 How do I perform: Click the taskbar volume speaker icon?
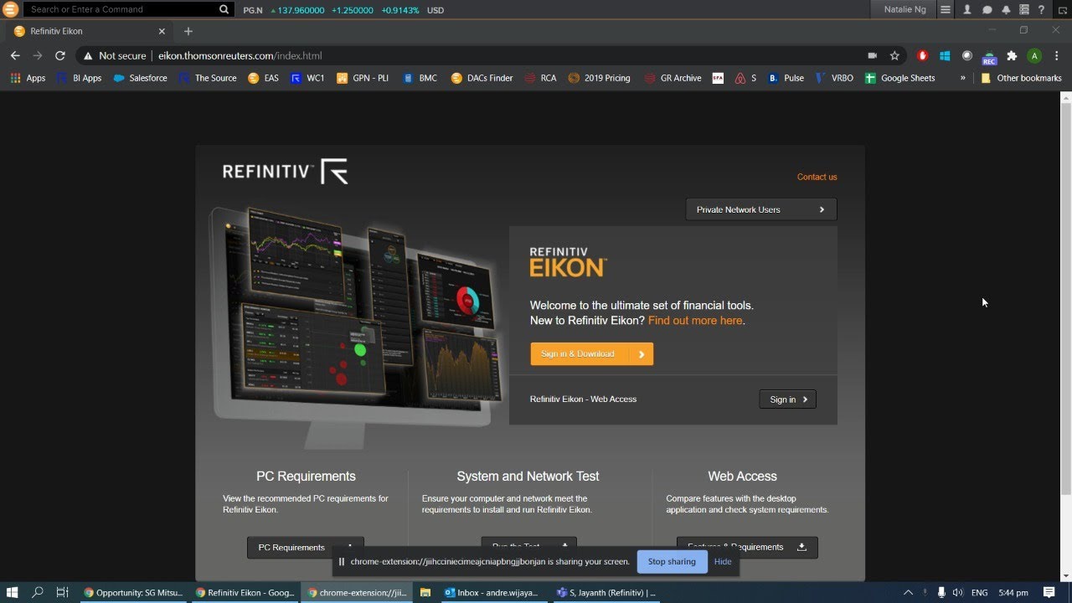[958, 592]
